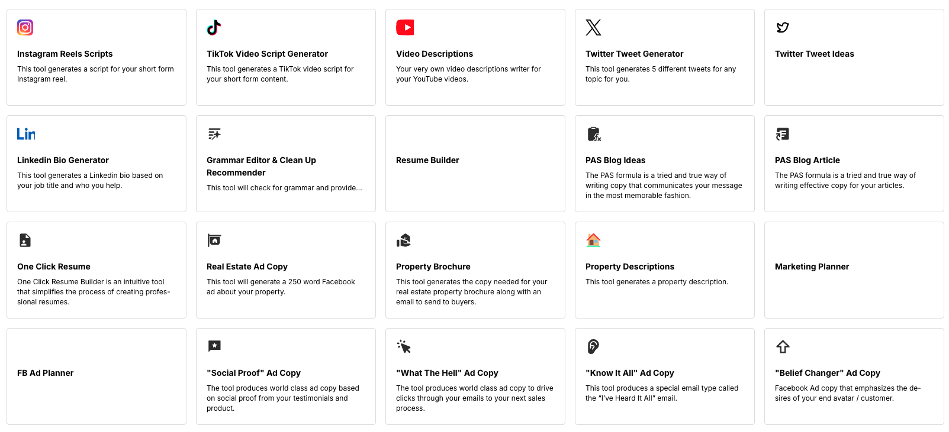
Task: Select the PAS Blog Article card
Action: pyautogui.click(x=854, y=163)
